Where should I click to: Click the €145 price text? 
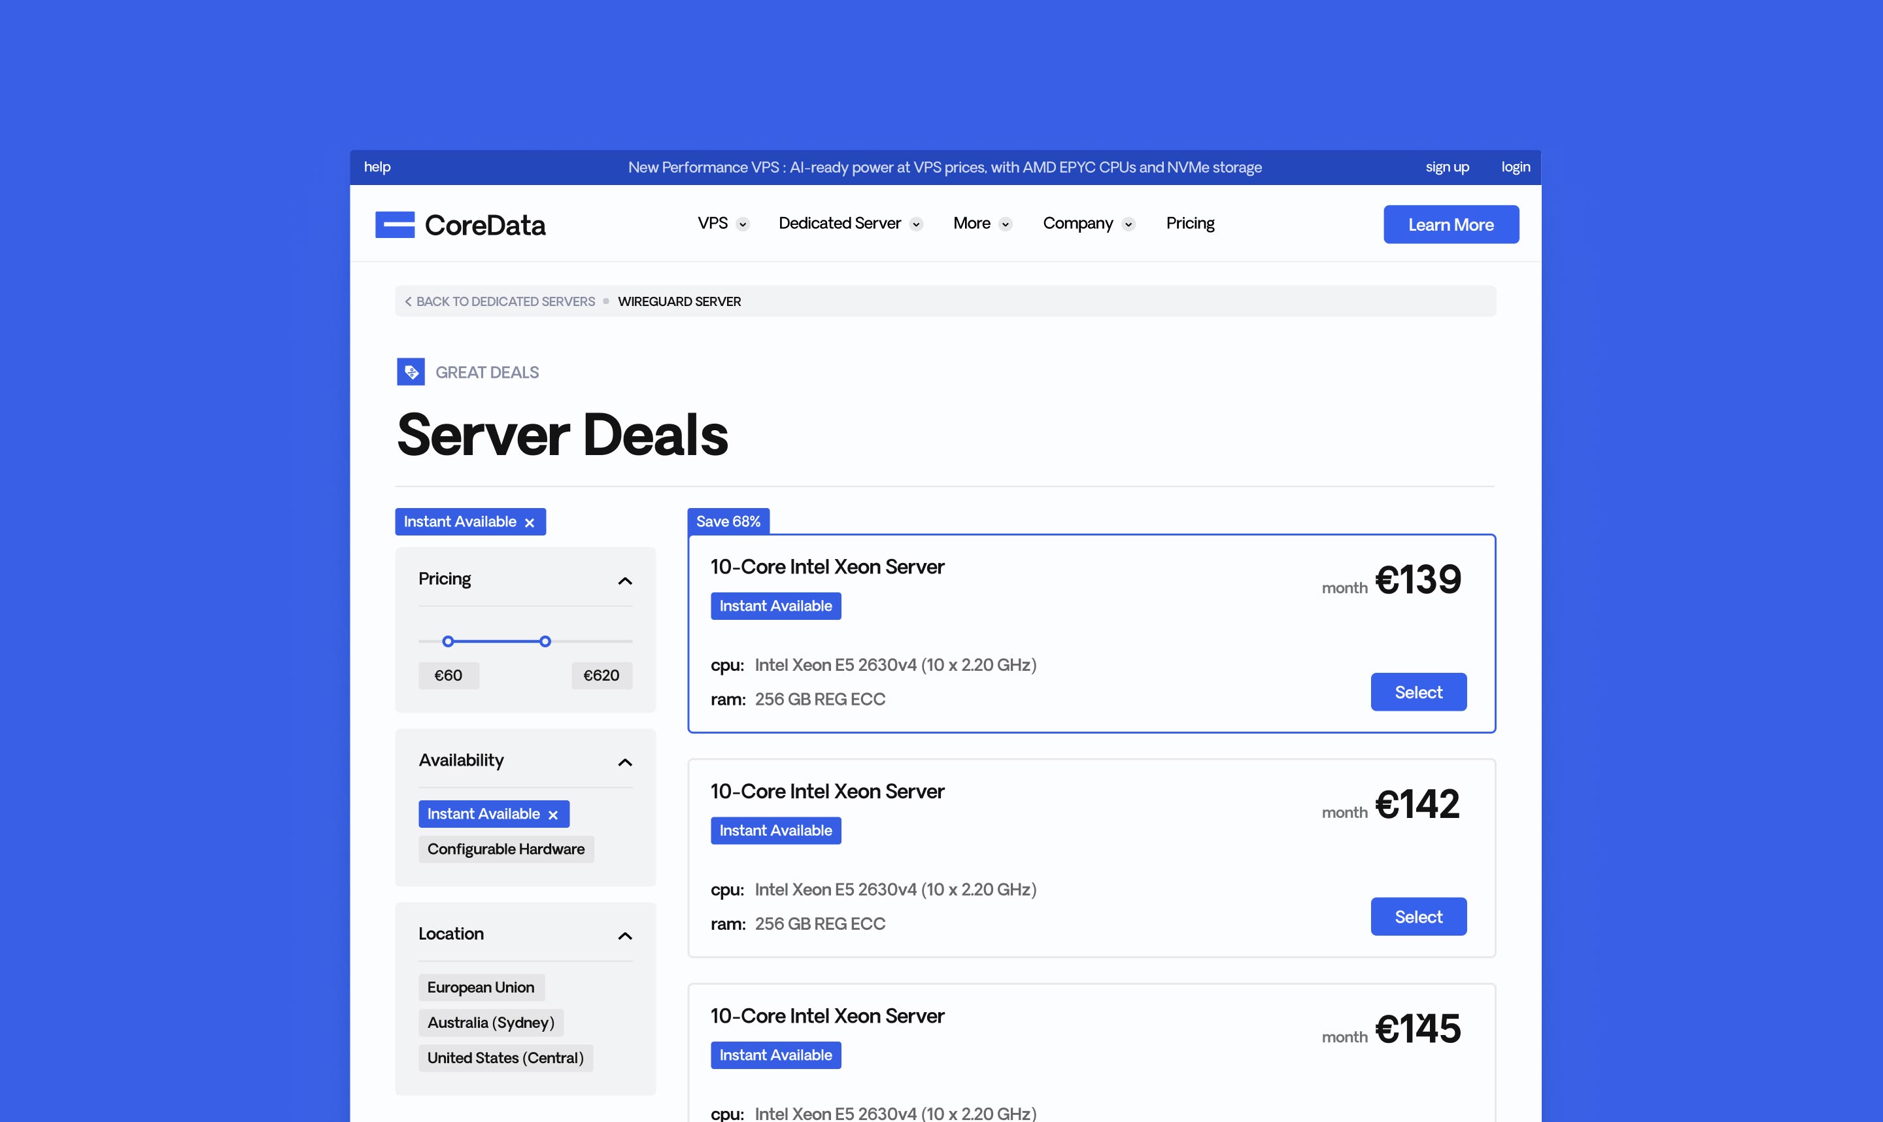pos(1417,1029)
